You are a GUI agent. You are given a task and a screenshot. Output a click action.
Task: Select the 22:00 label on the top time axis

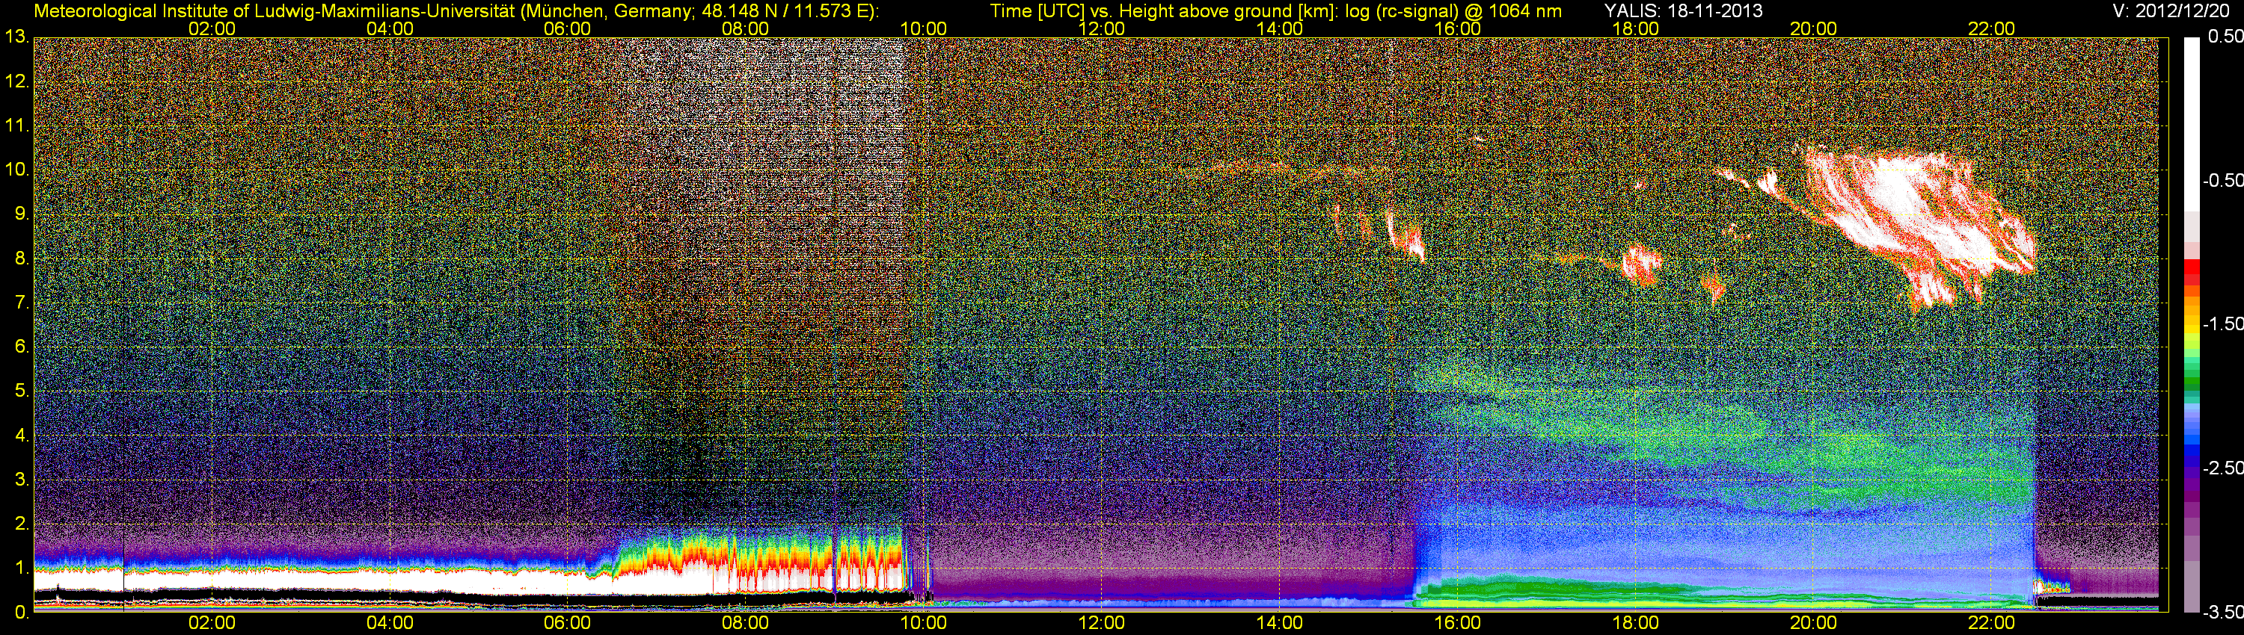click(1991, 28)
